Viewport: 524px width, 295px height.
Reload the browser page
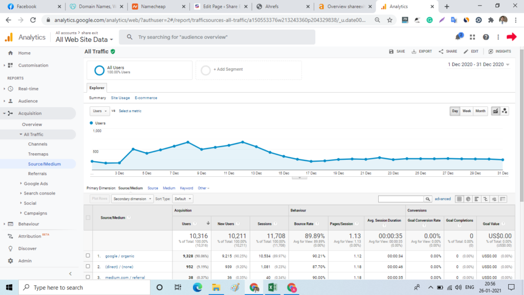click(33, 20)
